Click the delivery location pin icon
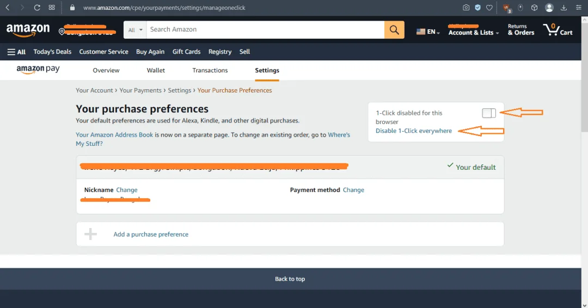This screenshot has width=588, height=308. pyautogui.click(x=62, y=32)
